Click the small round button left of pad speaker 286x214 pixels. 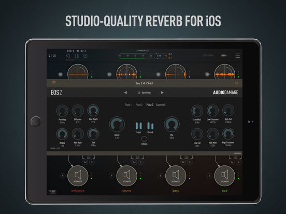point(209,176)
